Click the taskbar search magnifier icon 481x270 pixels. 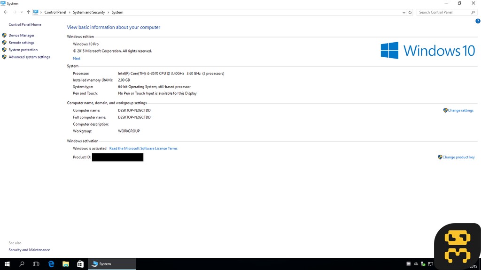point(22,264)
